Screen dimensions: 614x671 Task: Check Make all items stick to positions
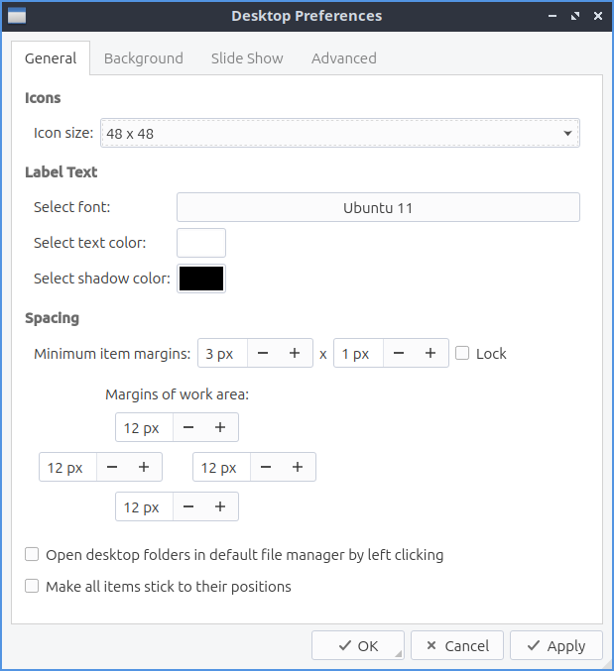click(x=33, y=587)
